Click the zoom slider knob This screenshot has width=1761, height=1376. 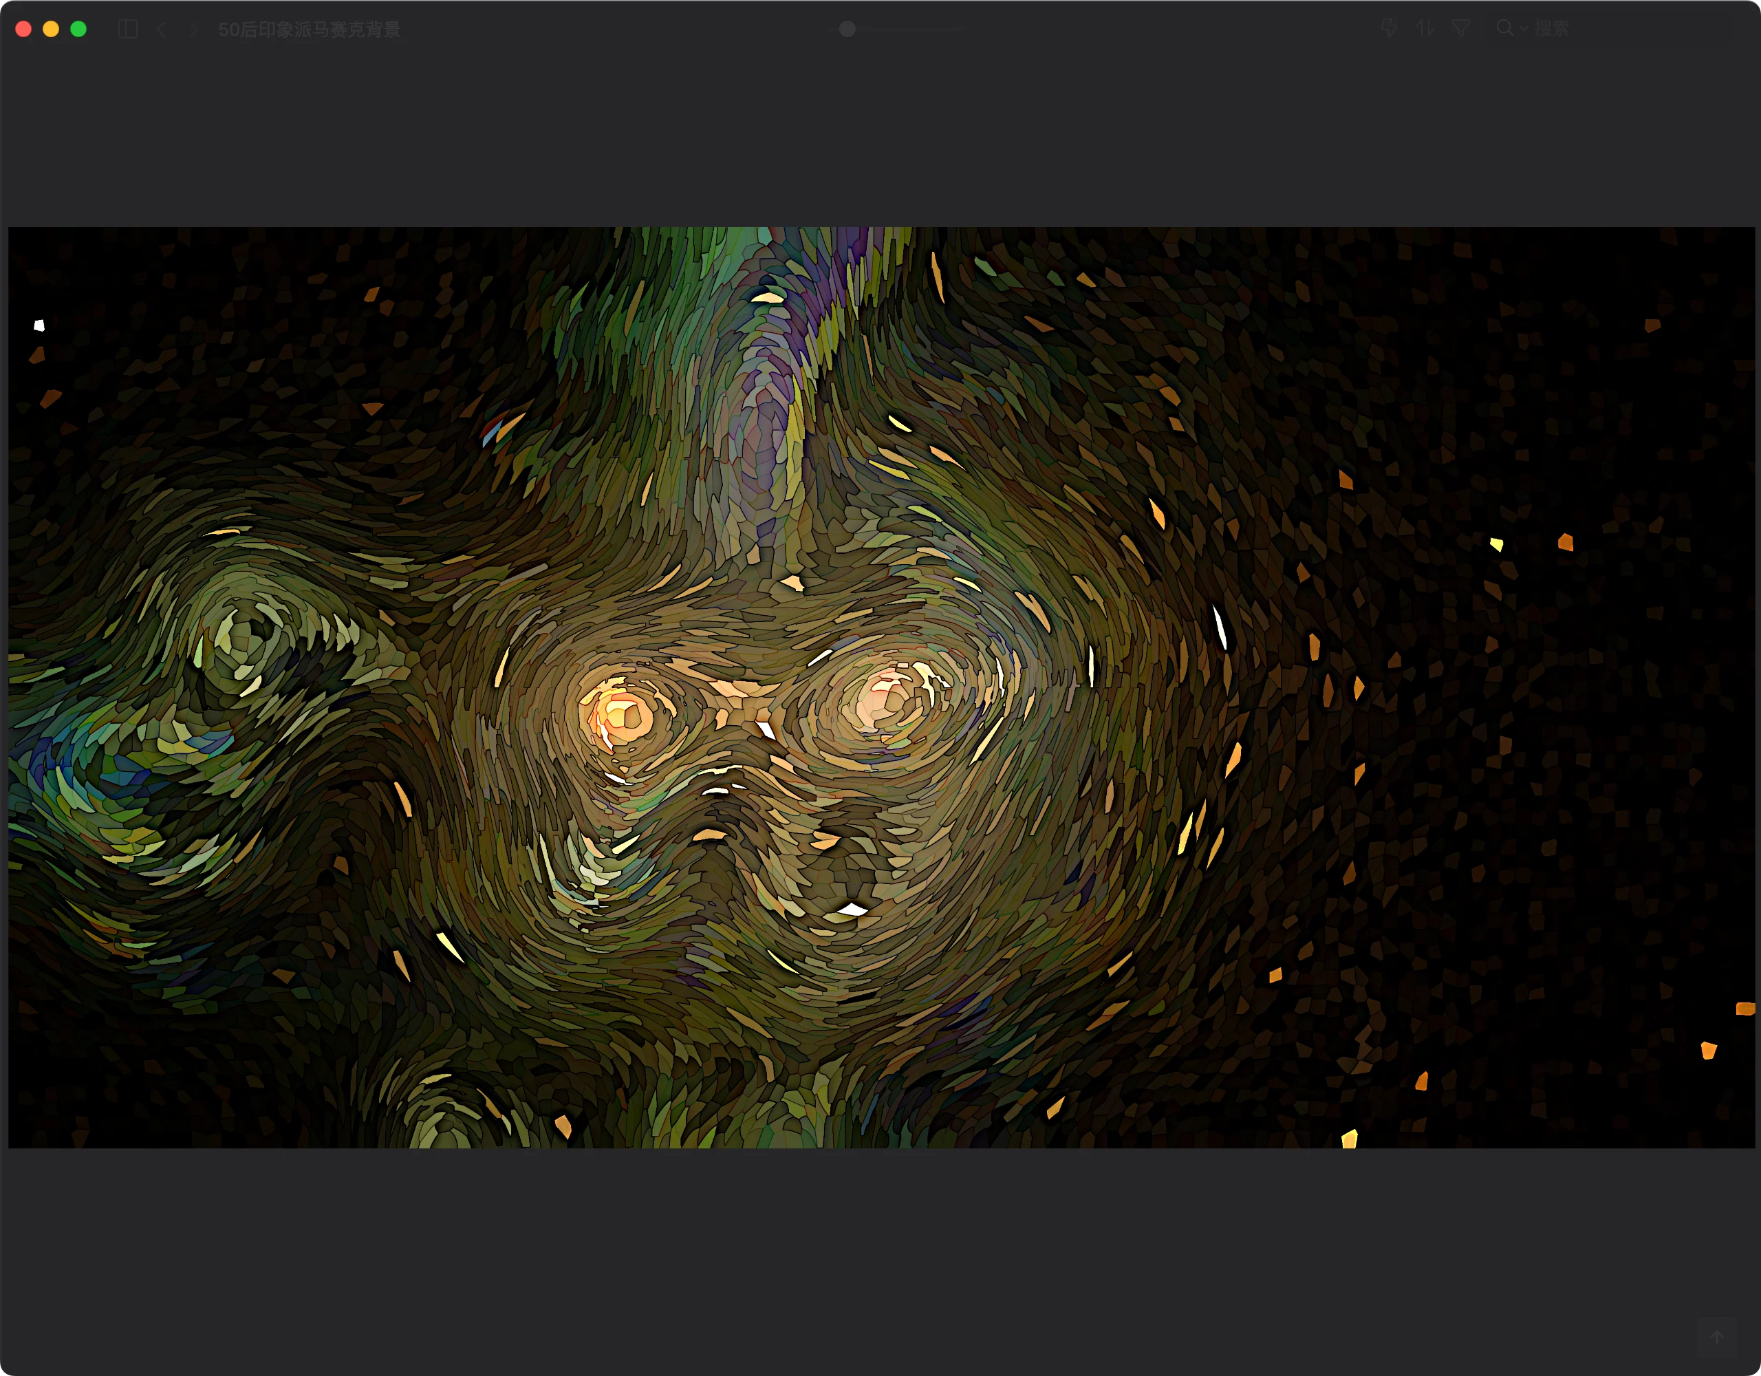[847, 29]
